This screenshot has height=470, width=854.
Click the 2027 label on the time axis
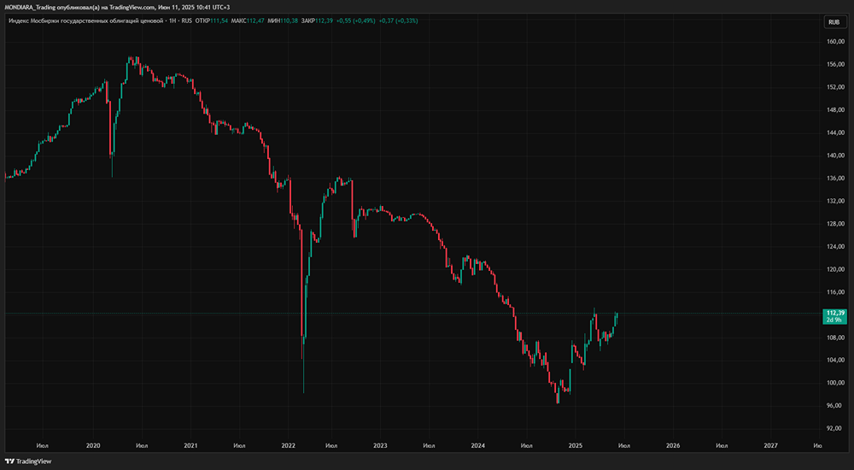coord(770,445)
